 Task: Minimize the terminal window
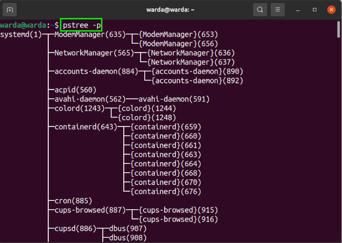tap(298, 10)
